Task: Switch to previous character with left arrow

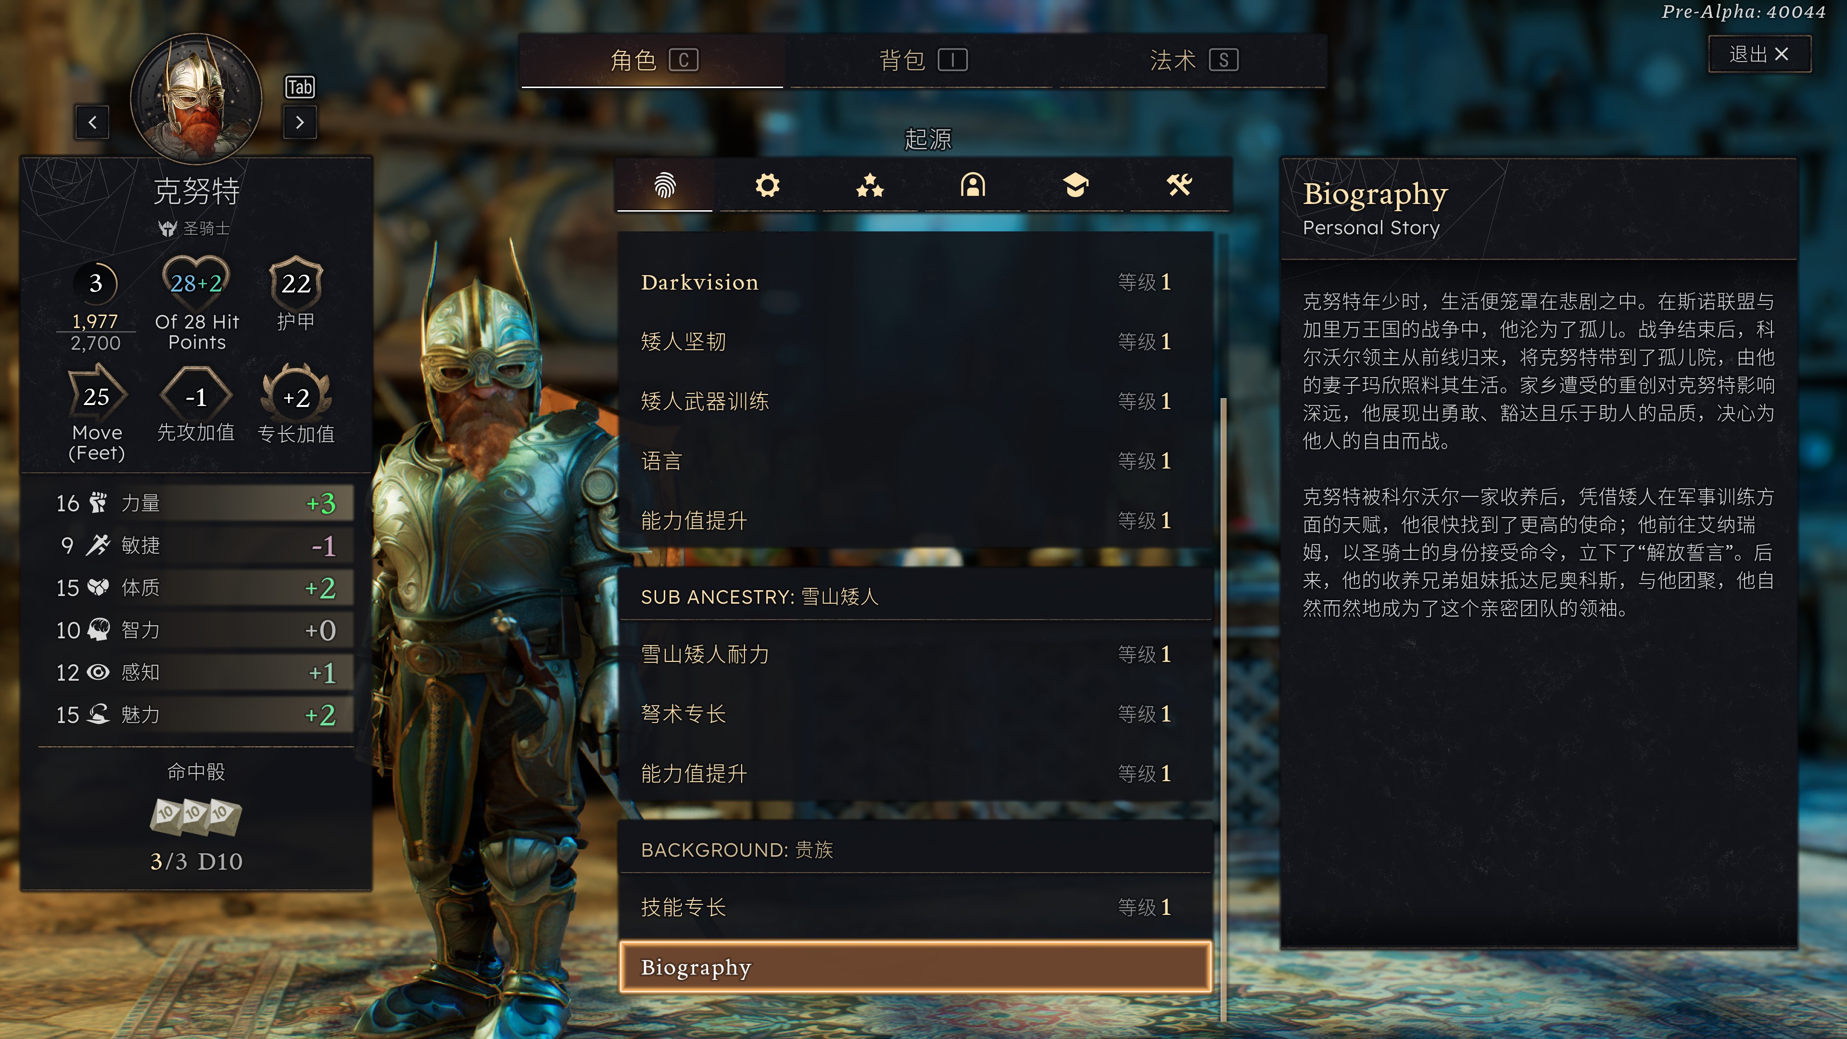Action: [x=92, y=123]
